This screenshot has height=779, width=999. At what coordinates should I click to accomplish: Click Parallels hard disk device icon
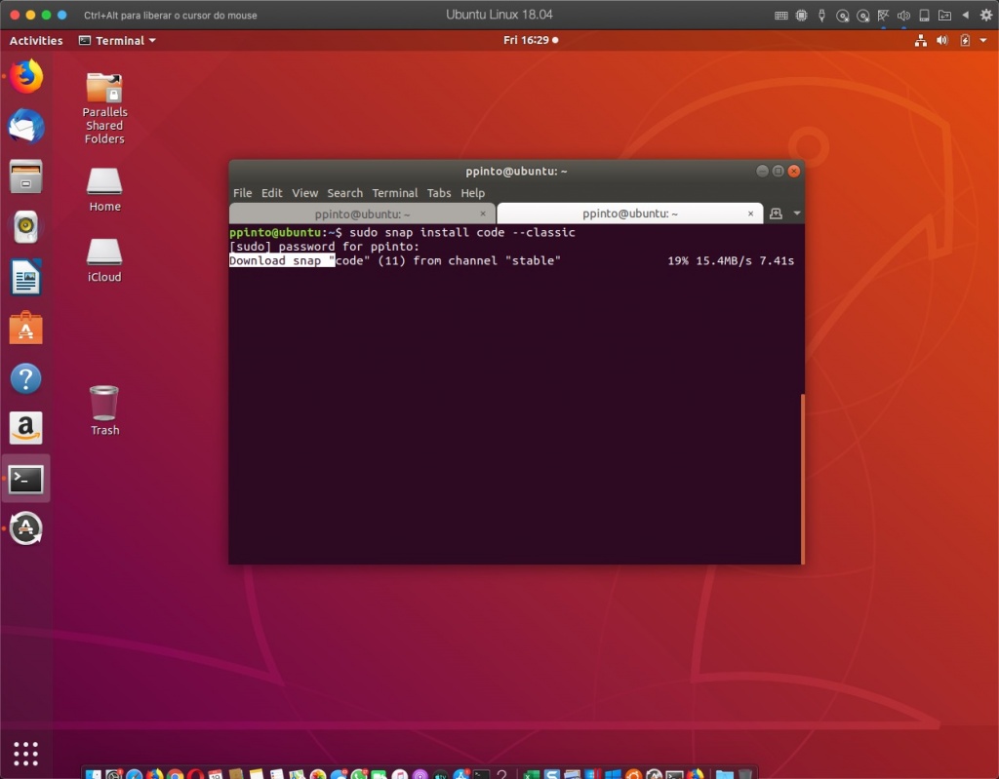pyautogui.click(x=924, y=16)
